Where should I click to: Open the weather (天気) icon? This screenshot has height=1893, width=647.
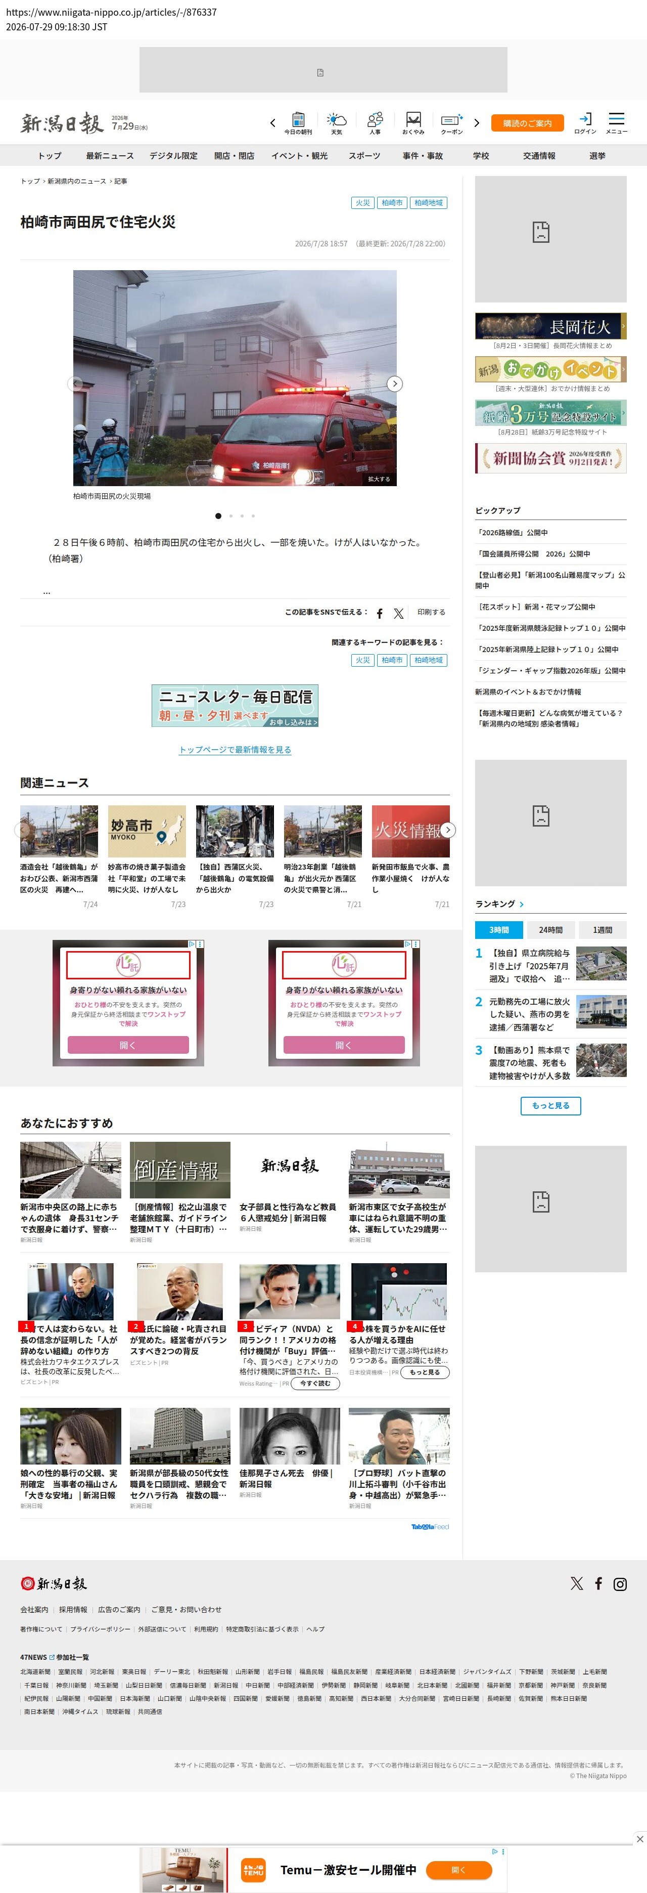(336, 123)
